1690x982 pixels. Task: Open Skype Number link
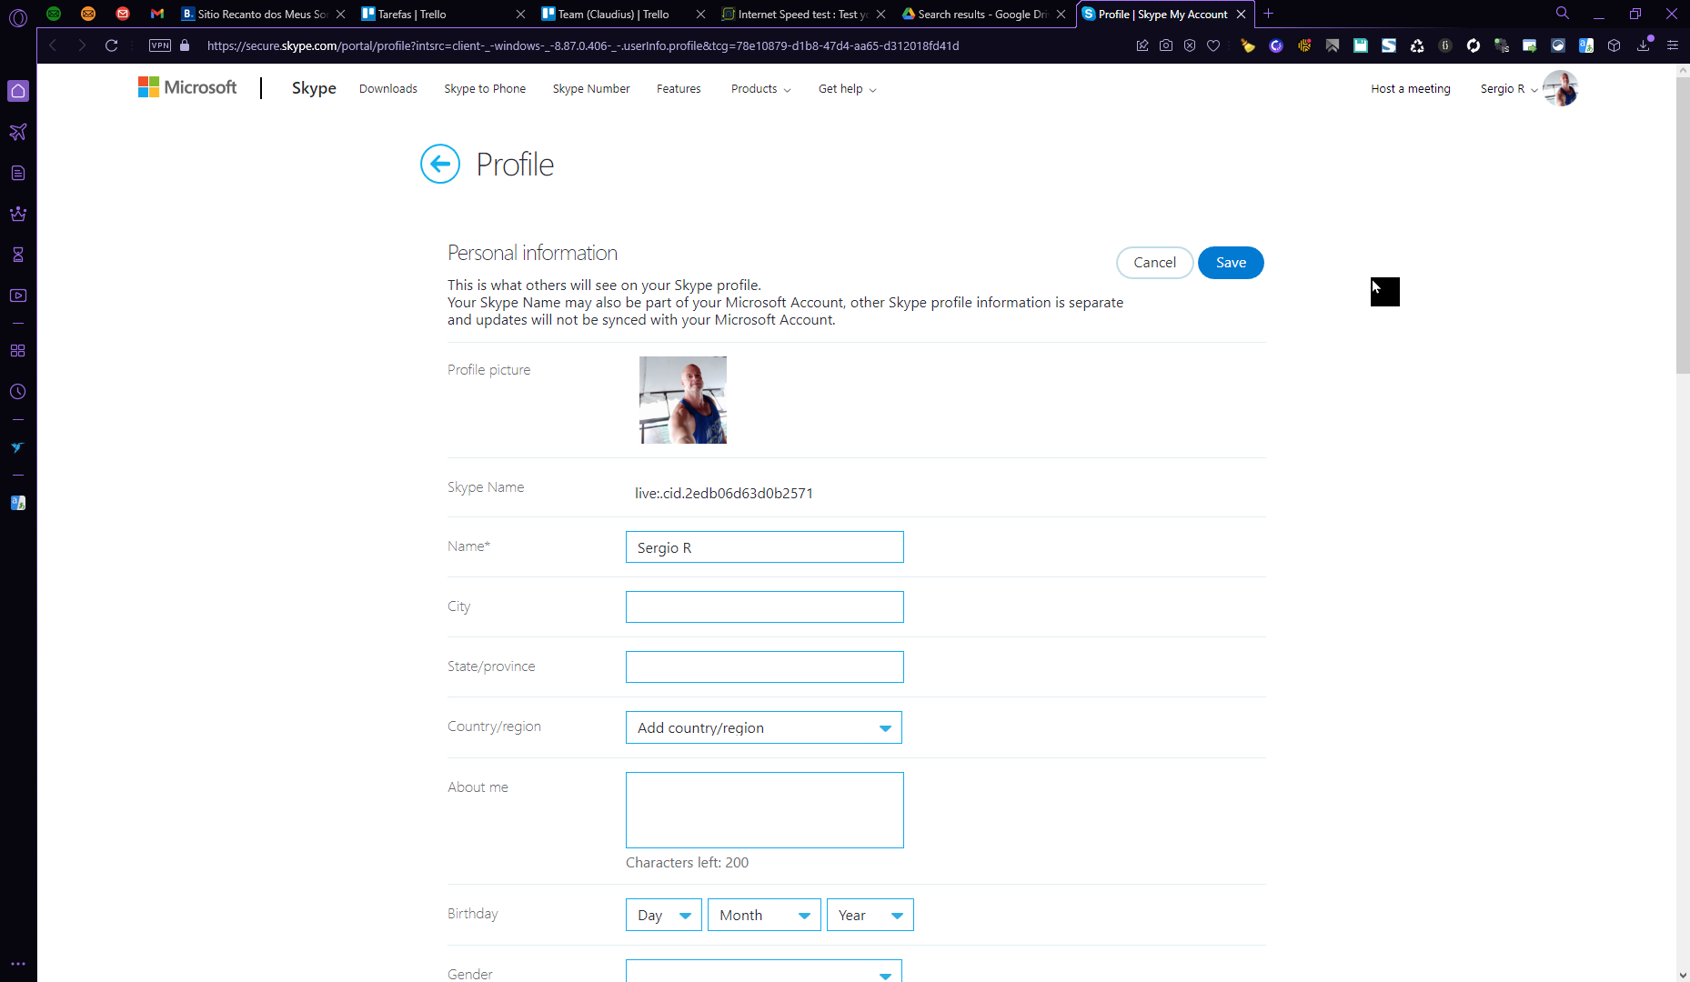[591, 88]
